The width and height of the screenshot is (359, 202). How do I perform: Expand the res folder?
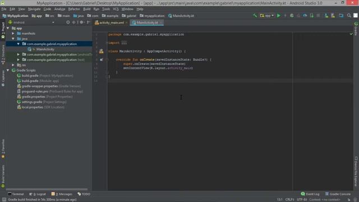13,65
